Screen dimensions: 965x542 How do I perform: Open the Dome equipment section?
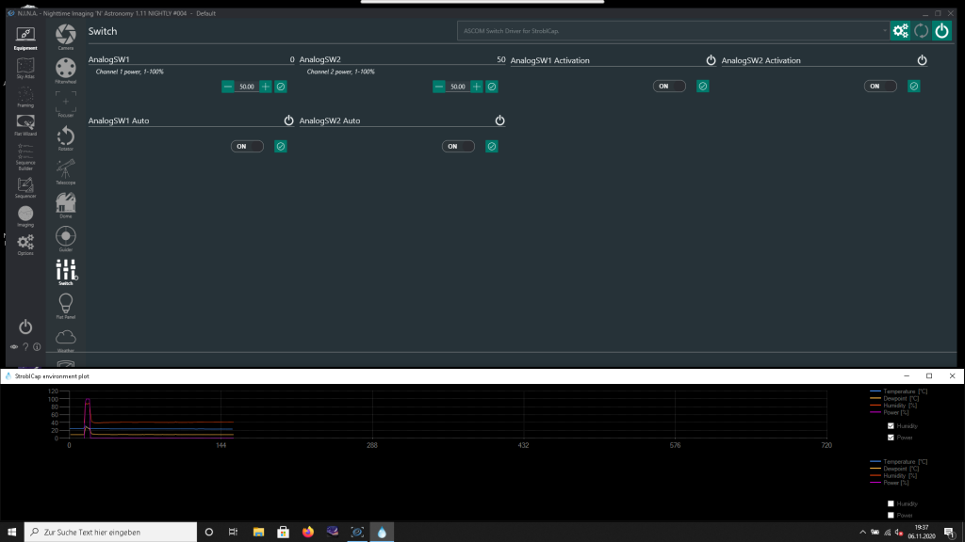[x=65, y=205]
